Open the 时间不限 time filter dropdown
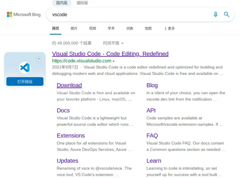 coord(113,43)
